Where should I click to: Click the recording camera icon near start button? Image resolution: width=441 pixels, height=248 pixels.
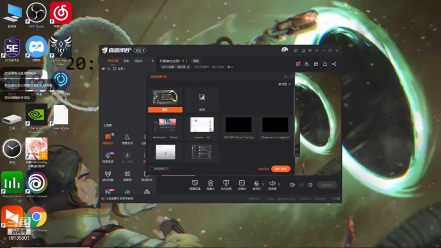pos(293,185)
